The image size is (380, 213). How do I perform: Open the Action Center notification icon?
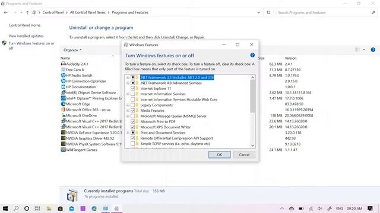point(370,208)
